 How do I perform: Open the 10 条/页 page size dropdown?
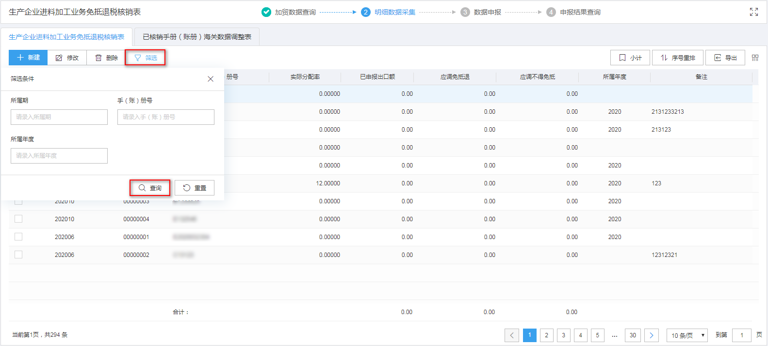tap(687, 335)
